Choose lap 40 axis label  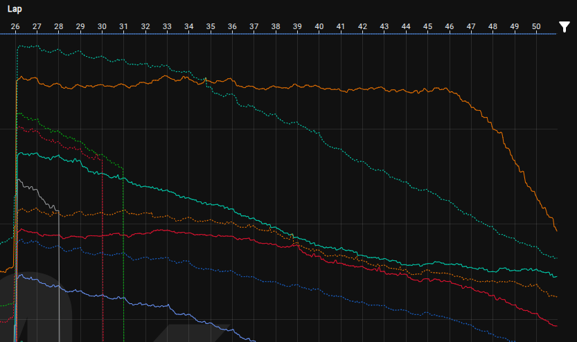click(x=319, y=26)
